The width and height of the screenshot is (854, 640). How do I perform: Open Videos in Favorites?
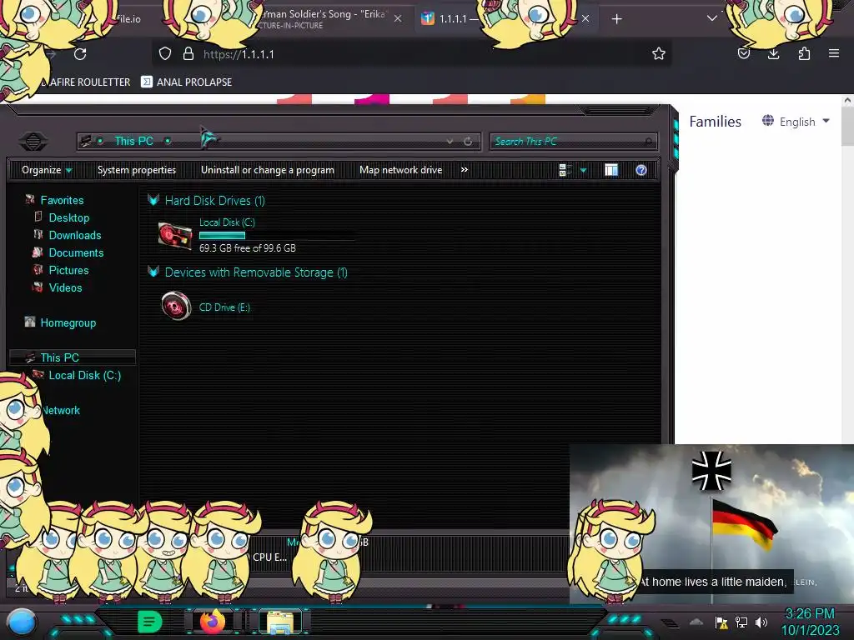[x=65, y=287]
